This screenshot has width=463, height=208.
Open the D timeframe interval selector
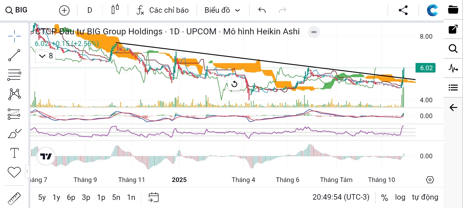coord(90,10)
